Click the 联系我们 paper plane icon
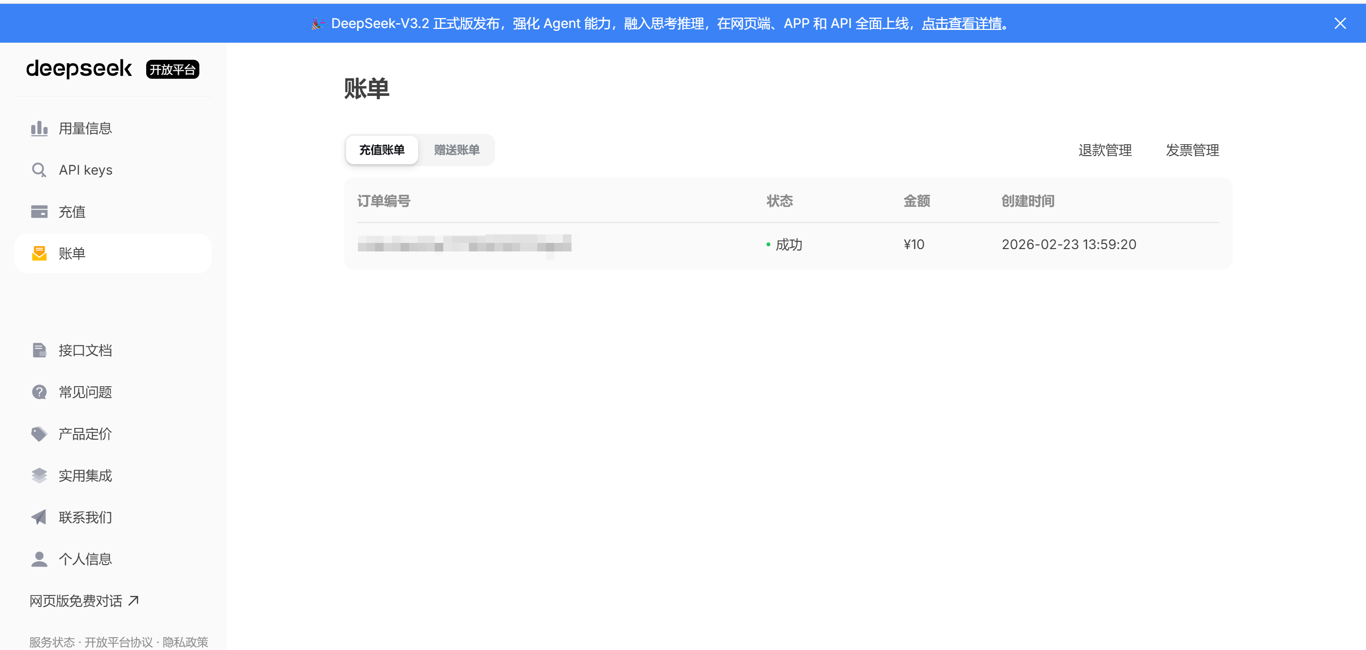 (x=39, y=517)
